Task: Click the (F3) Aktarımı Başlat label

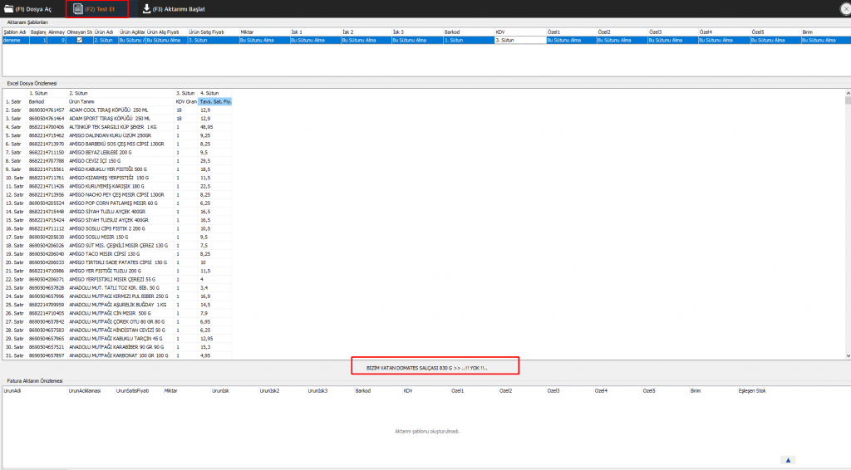Action: click(x=179, y=9)
